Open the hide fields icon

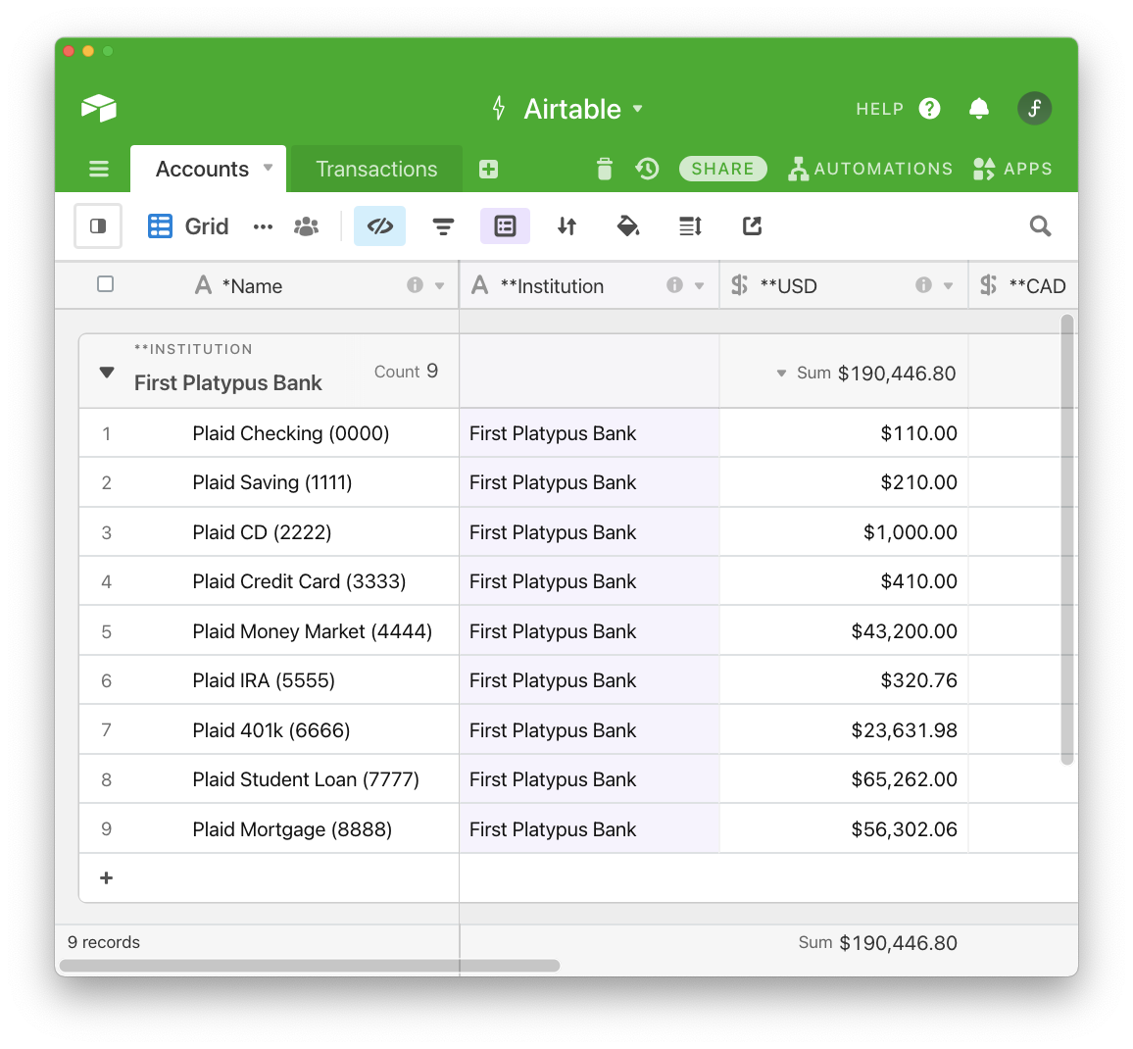point(379,226)
